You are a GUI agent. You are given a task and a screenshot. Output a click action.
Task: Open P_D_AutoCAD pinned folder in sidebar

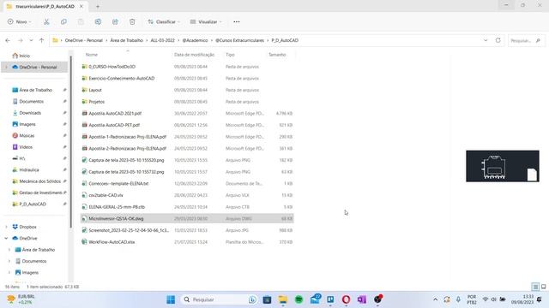point(33,204)
